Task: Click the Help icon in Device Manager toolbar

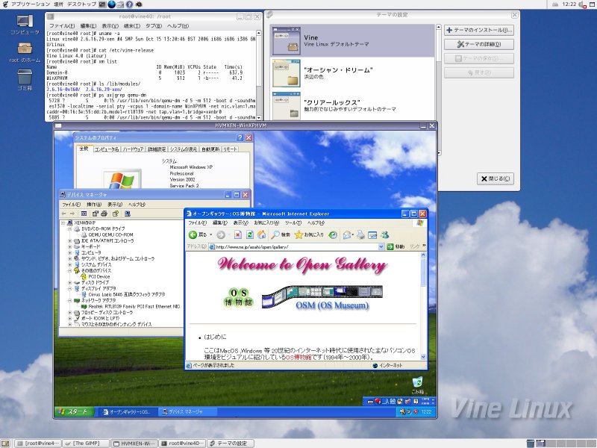Action: click(116, 214)
